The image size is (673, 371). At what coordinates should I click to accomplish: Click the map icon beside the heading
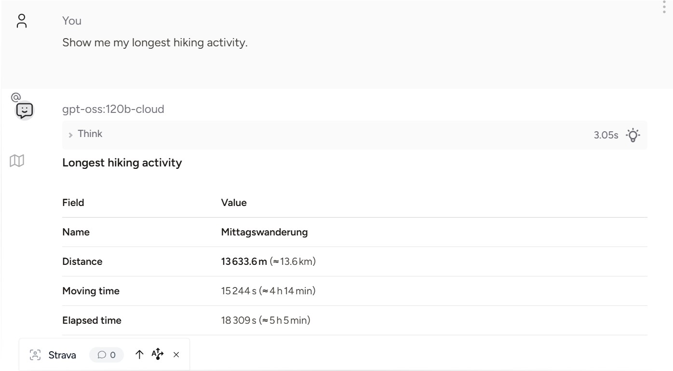(x=17, y=161)
